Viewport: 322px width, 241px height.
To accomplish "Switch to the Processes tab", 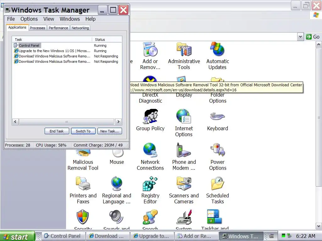I will (x=37, y=28).
